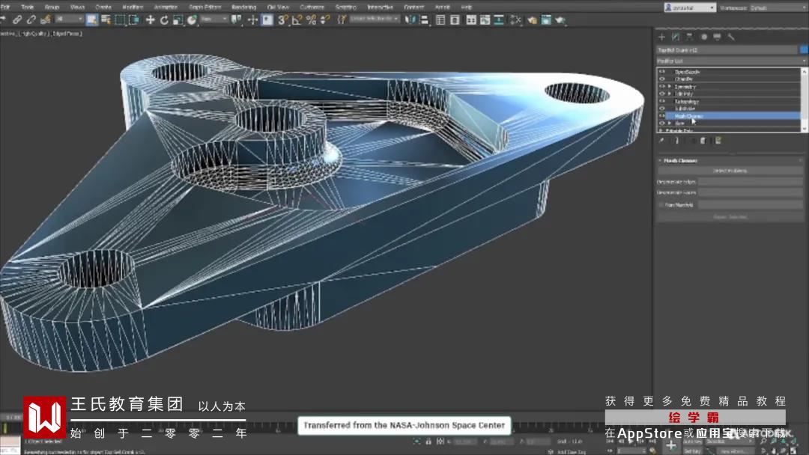This screenshot has height=455, width=809.
Task: Open the Create tab in the command panel
Action: pyautogui.click(x=661, y=37)
